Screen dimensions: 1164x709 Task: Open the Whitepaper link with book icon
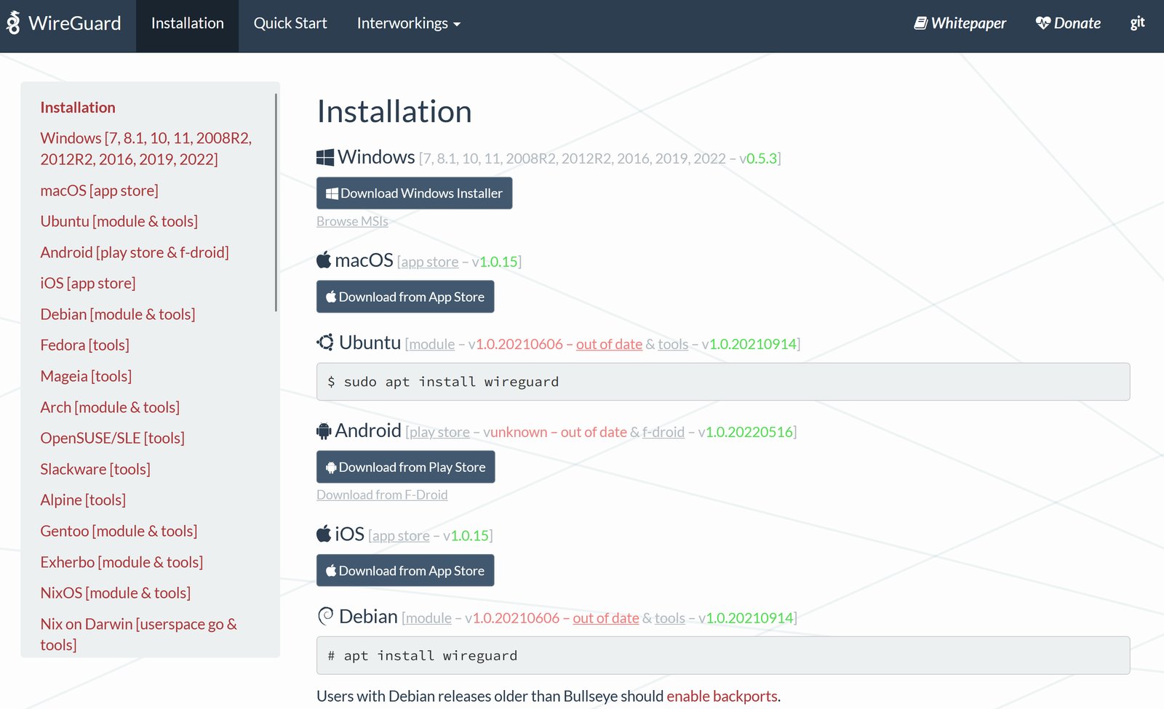pos(960,23)
